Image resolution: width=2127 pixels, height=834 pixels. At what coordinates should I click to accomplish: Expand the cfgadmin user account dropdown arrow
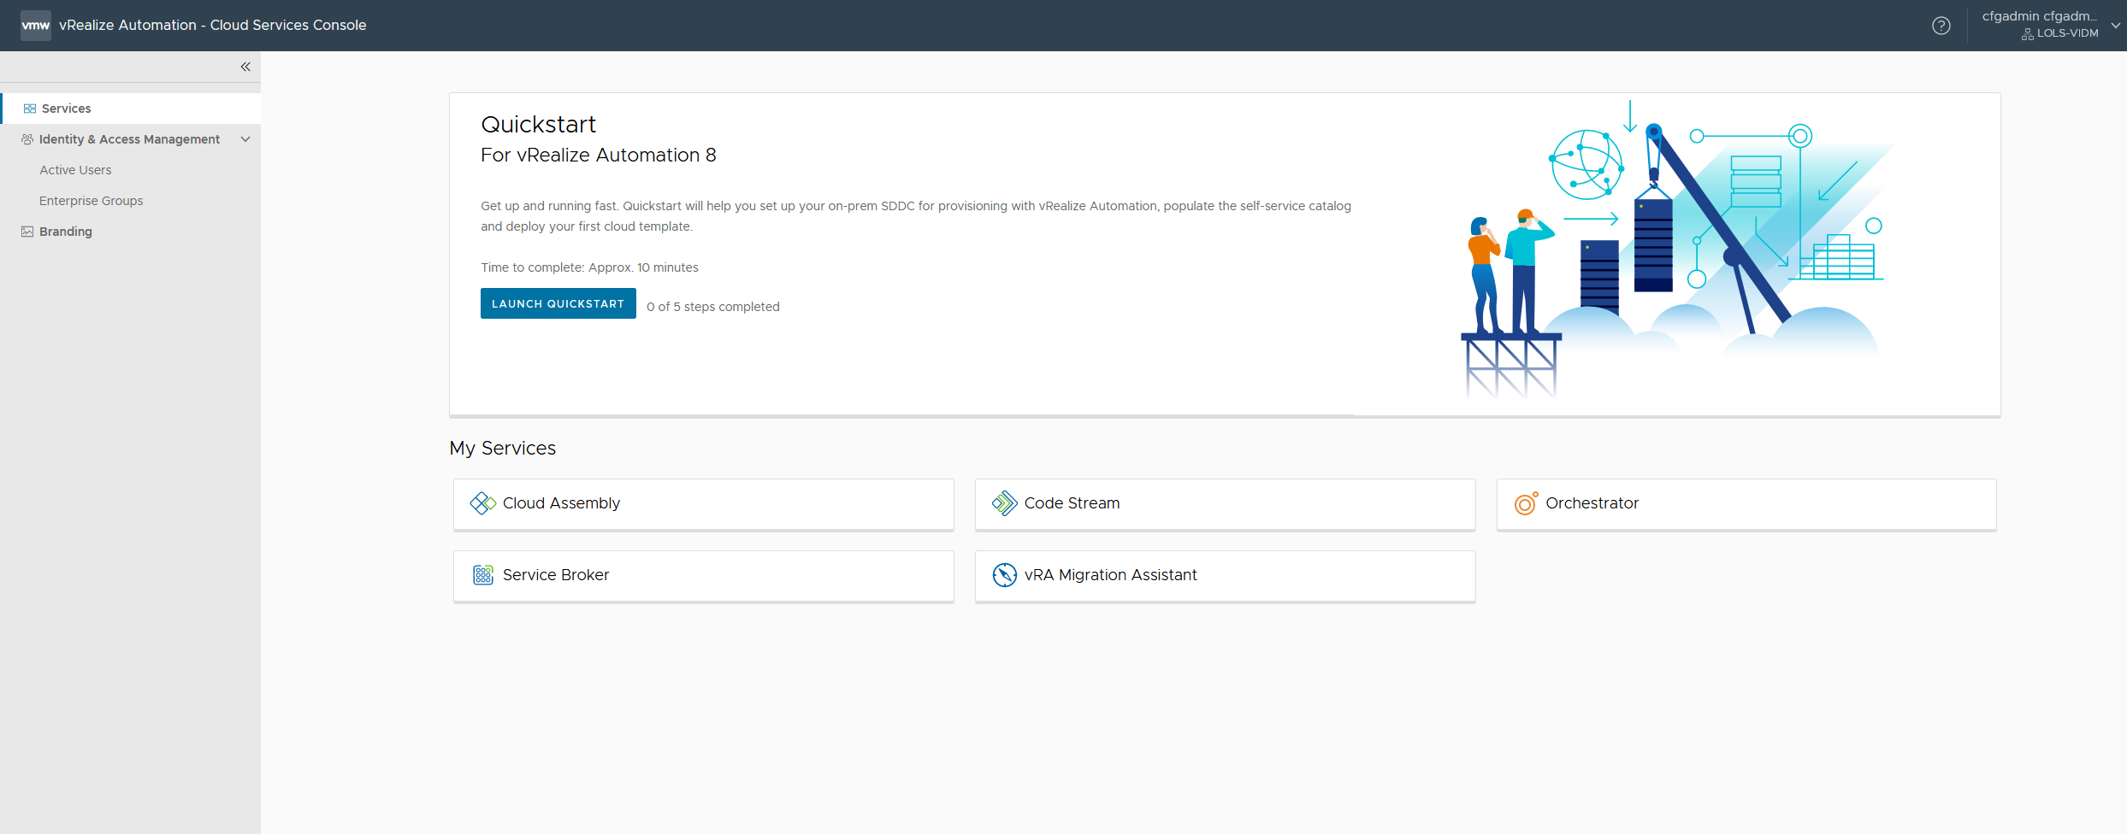click(2116, 26)
